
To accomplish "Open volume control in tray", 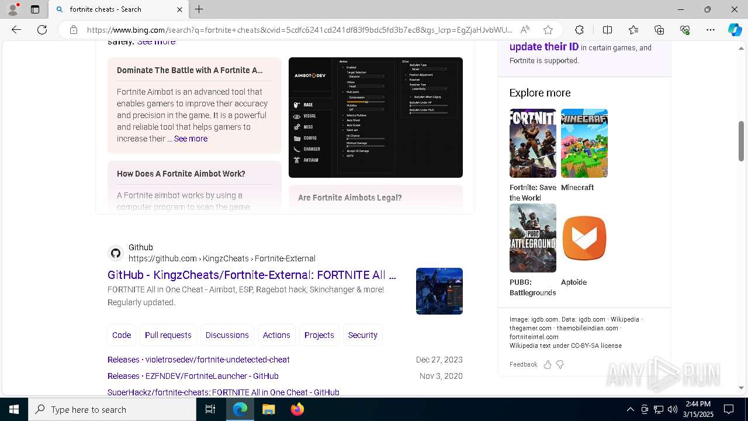I will coord(673,409).
